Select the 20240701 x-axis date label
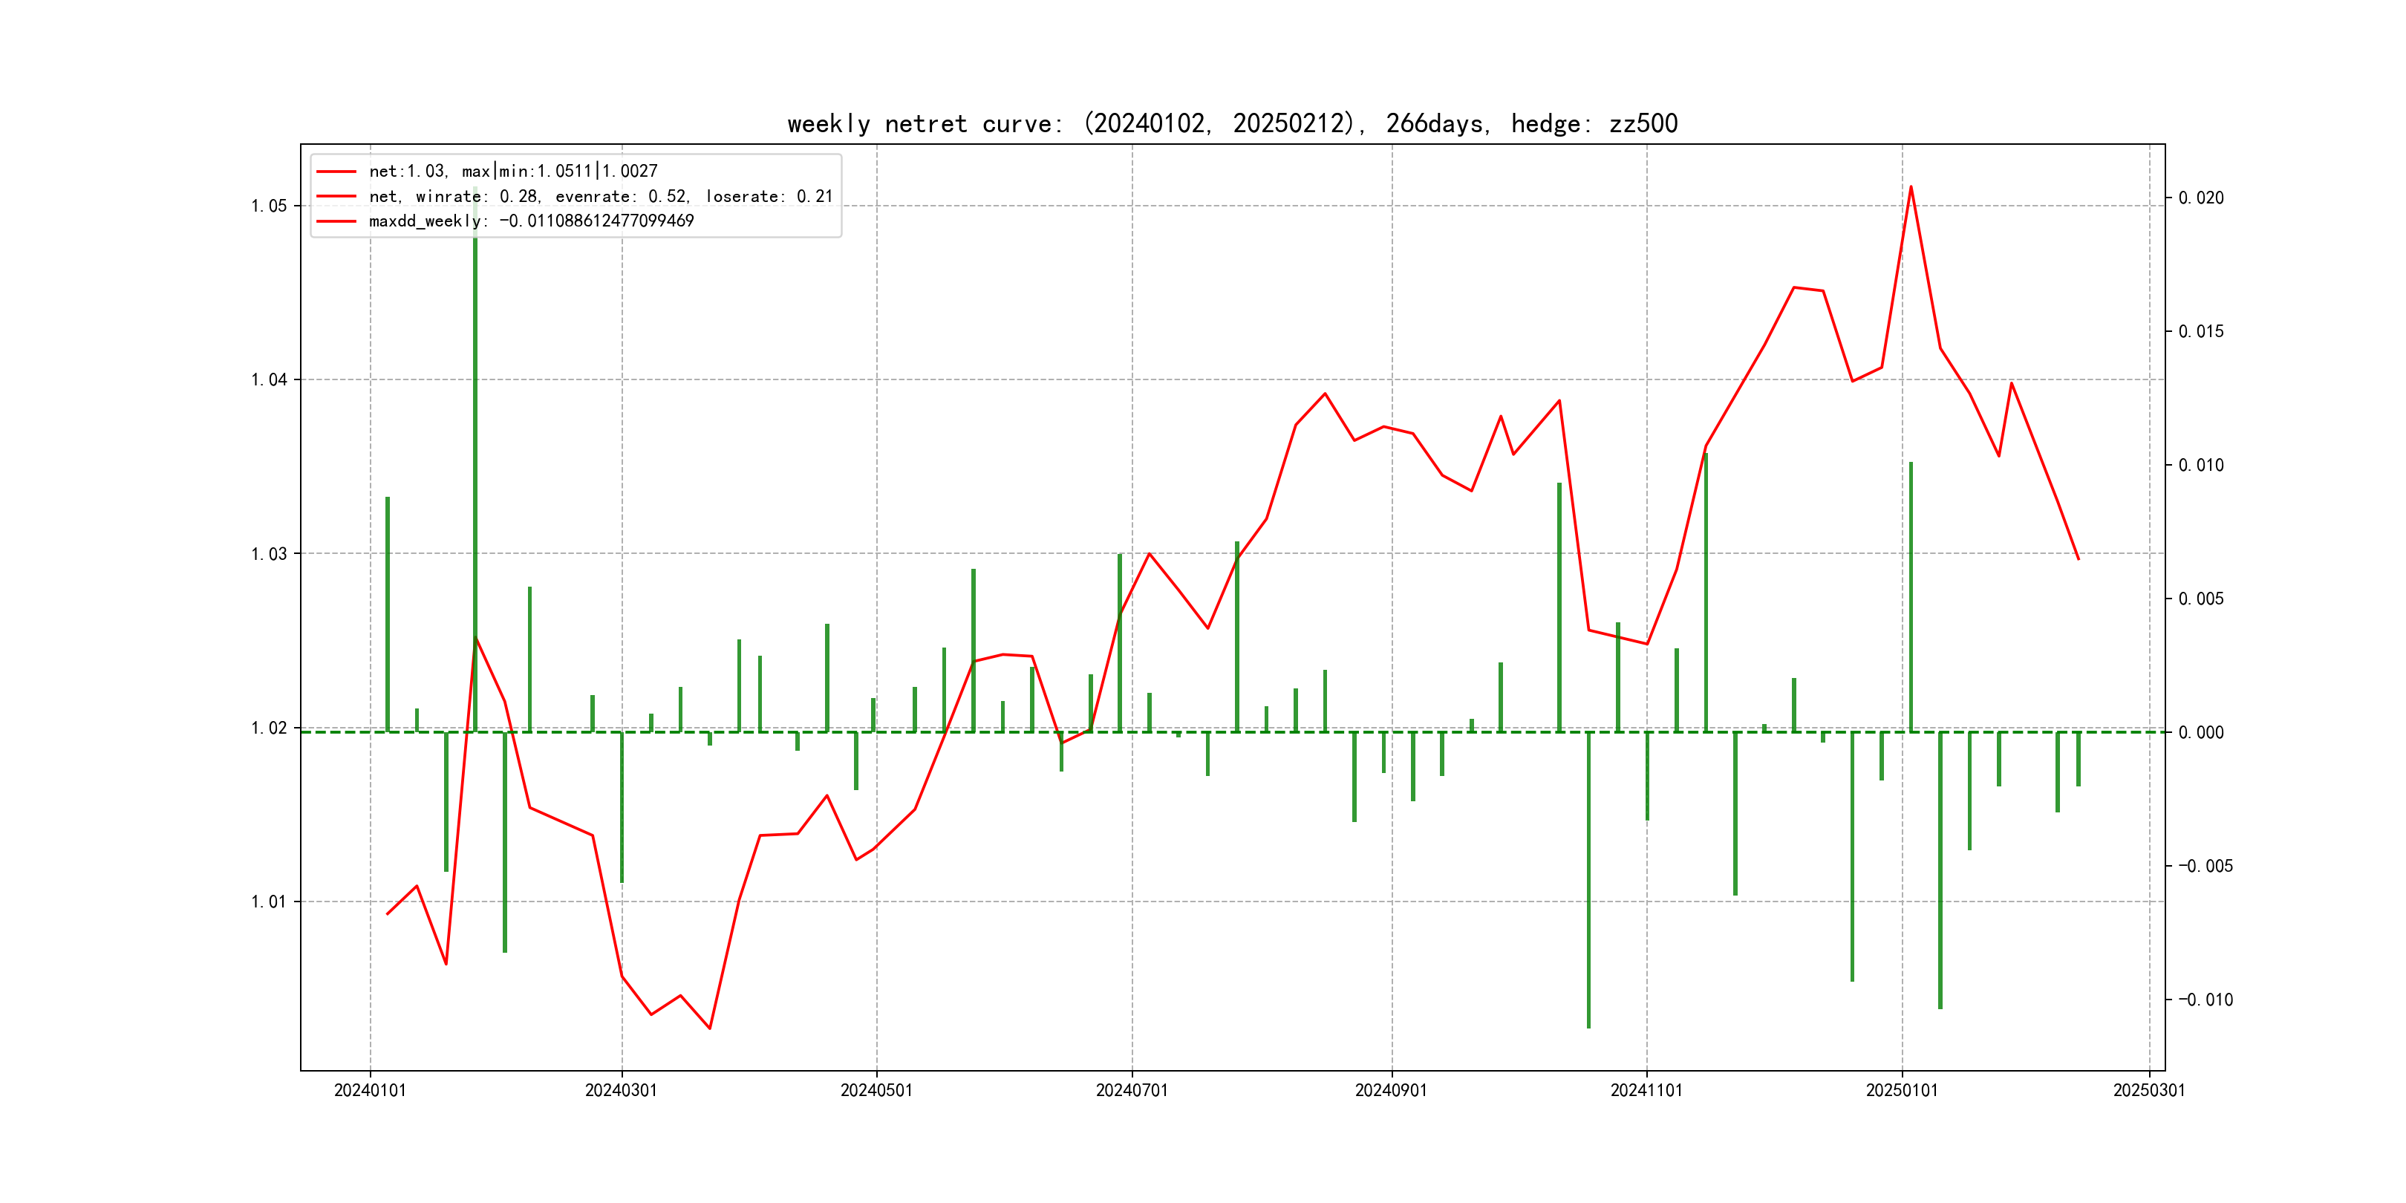This screenshot has height=1203, width=2406. tap(1132, 1090)
